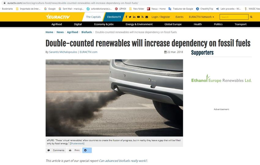Go to News breadcrumb

[x=60, y=32]
